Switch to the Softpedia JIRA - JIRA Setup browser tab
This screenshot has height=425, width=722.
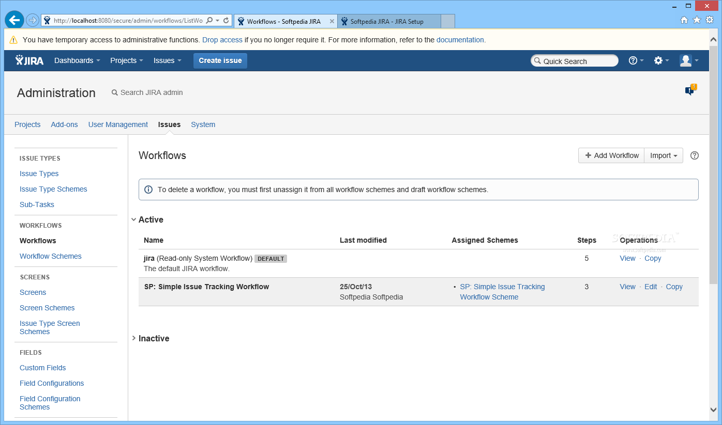pos(389,21)
